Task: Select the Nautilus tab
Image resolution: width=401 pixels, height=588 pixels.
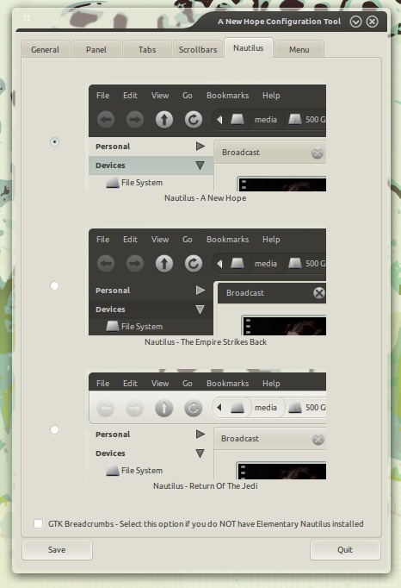Action: tap(248, 48)
